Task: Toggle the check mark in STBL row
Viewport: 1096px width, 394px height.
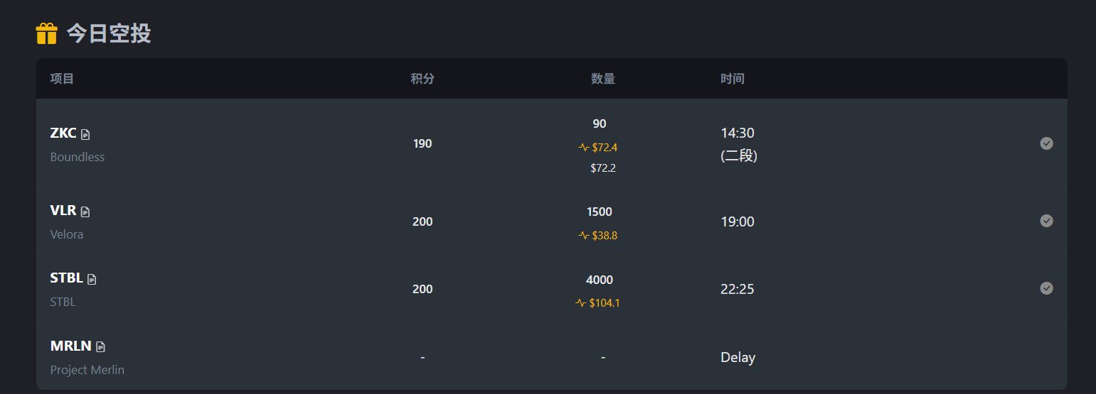Action: point(1046,288)
